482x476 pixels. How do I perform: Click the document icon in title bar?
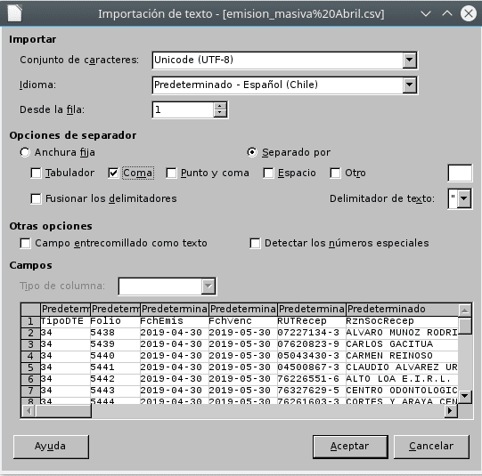[15, 13]
